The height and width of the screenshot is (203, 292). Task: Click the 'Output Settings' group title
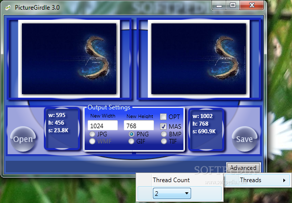pyautogui.click(x=109, y=107)
